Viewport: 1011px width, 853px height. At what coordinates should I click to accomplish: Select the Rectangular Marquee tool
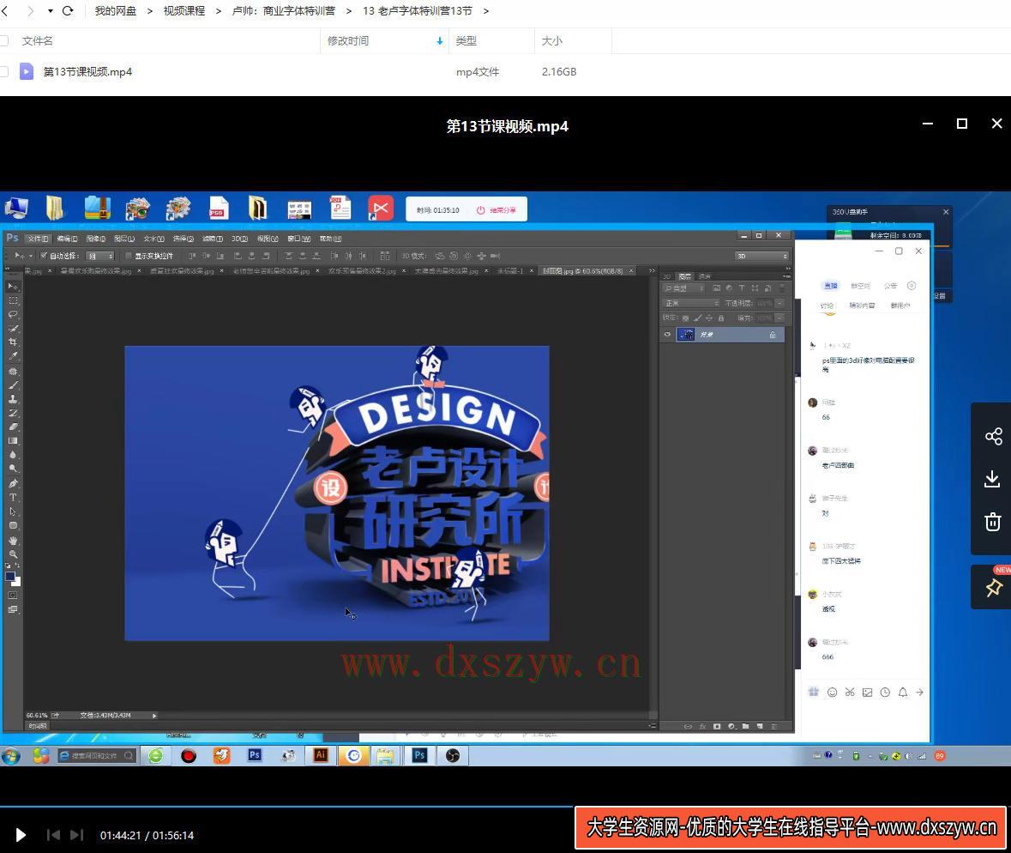pos(13,300)
